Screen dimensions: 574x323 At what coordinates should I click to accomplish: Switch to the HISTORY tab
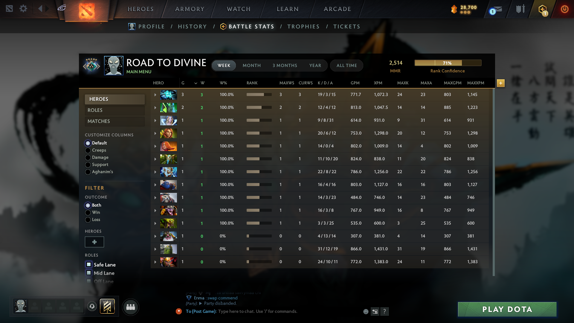coord(192,26)
